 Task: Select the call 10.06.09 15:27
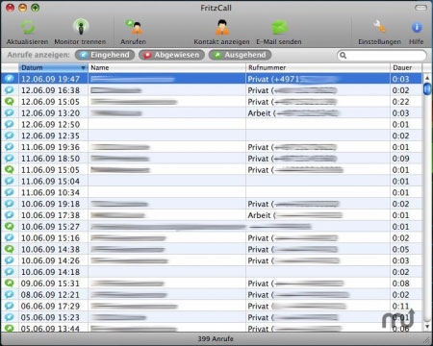212,227
